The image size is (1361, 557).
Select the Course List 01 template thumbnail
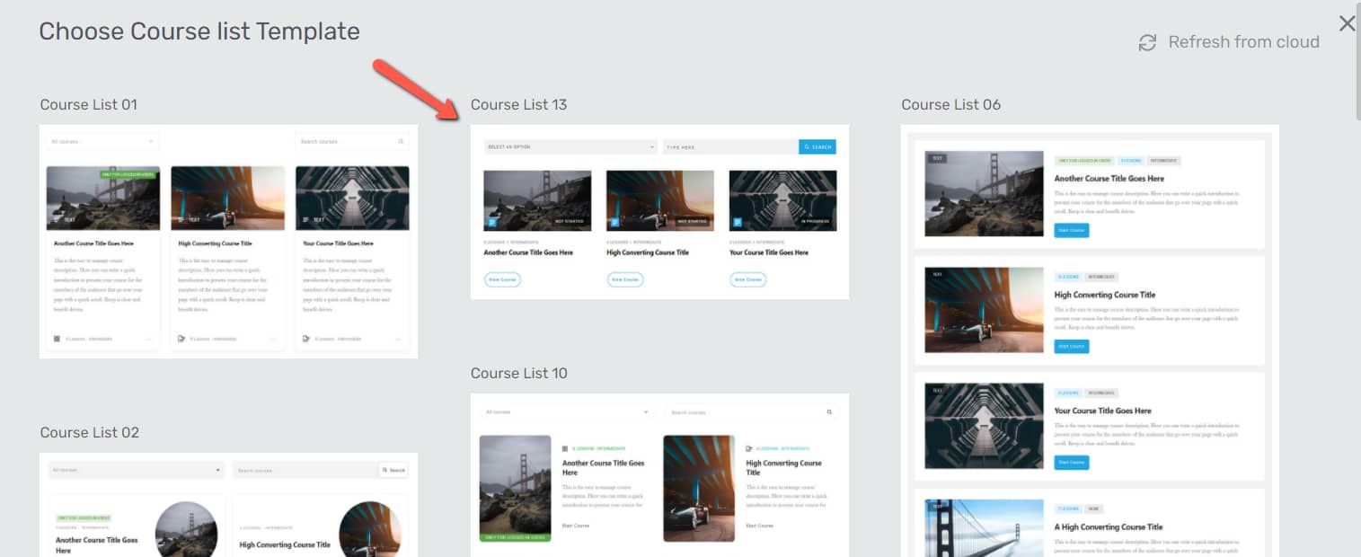point(228,242)
